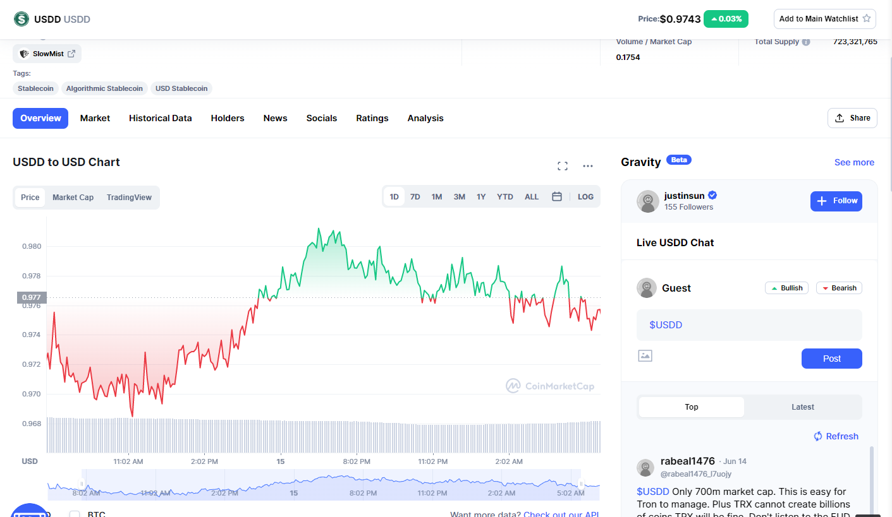Viewport: 892px width, 517px height.
Task: Follow justinsun
Action: (x=836, y=201)
